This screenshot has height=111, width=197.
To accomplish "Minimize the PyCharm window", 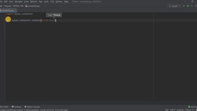I will point(185,2).
